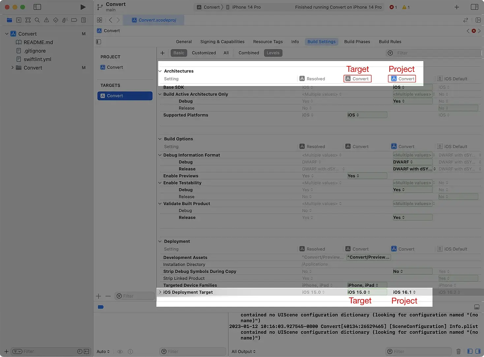This screenshot has width=484, height=357.
Task: Open Signing & Capabilities tab
Action: [x=222, y=42]
